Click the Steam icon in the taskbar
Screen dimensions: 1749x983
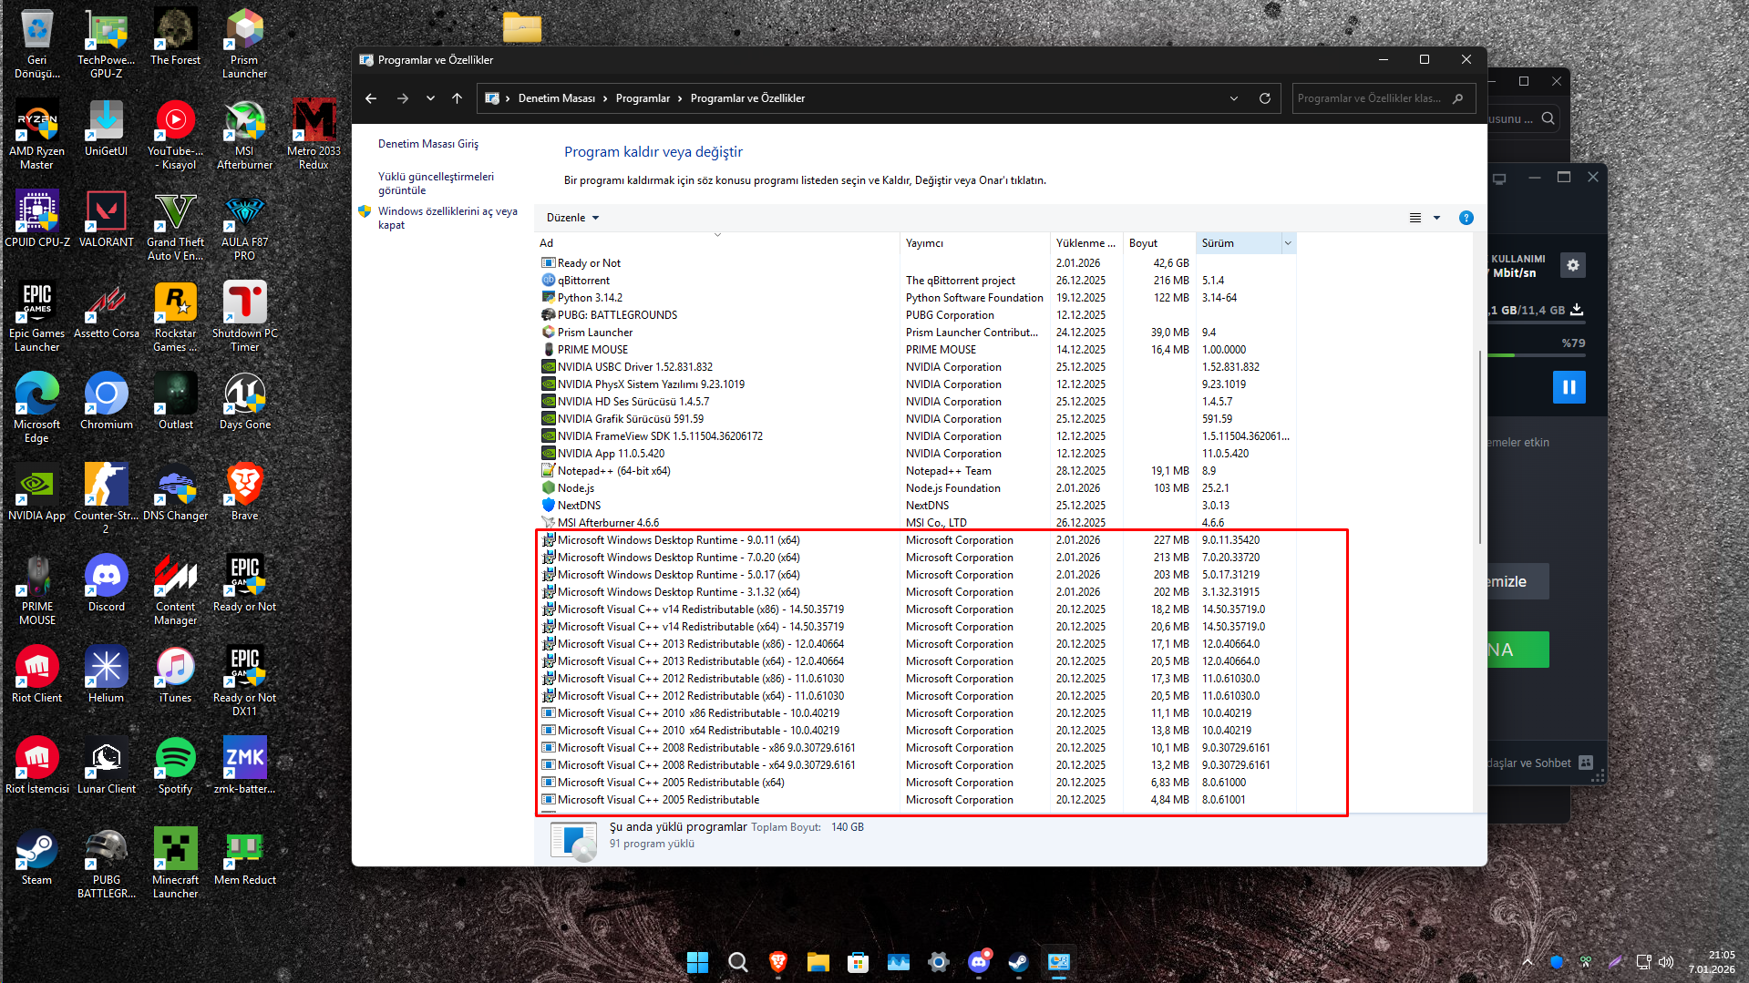click(x=1018, y=962)
